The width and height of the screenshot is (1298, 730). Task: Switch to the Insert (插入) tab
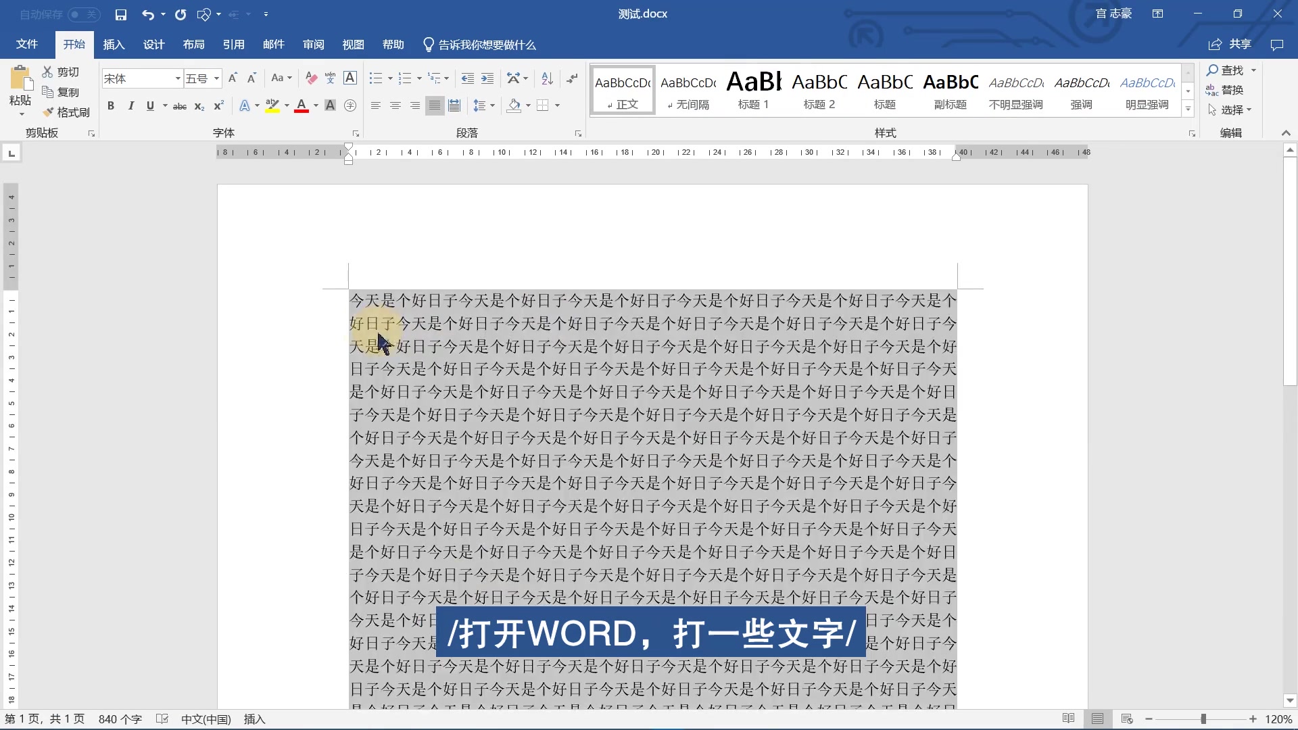coord(114,45)
